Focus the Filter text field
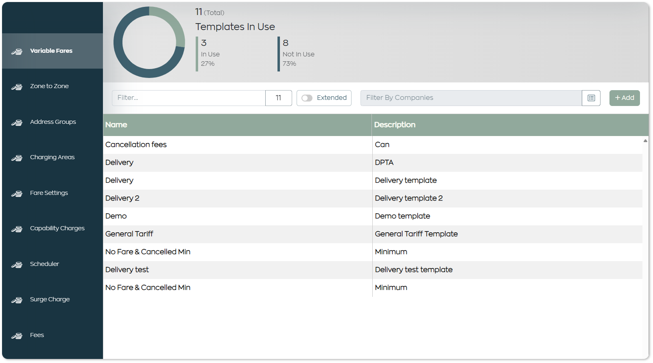Image resolution: width=653 pixels, height=363 pixels. click(x=189, y=98)
